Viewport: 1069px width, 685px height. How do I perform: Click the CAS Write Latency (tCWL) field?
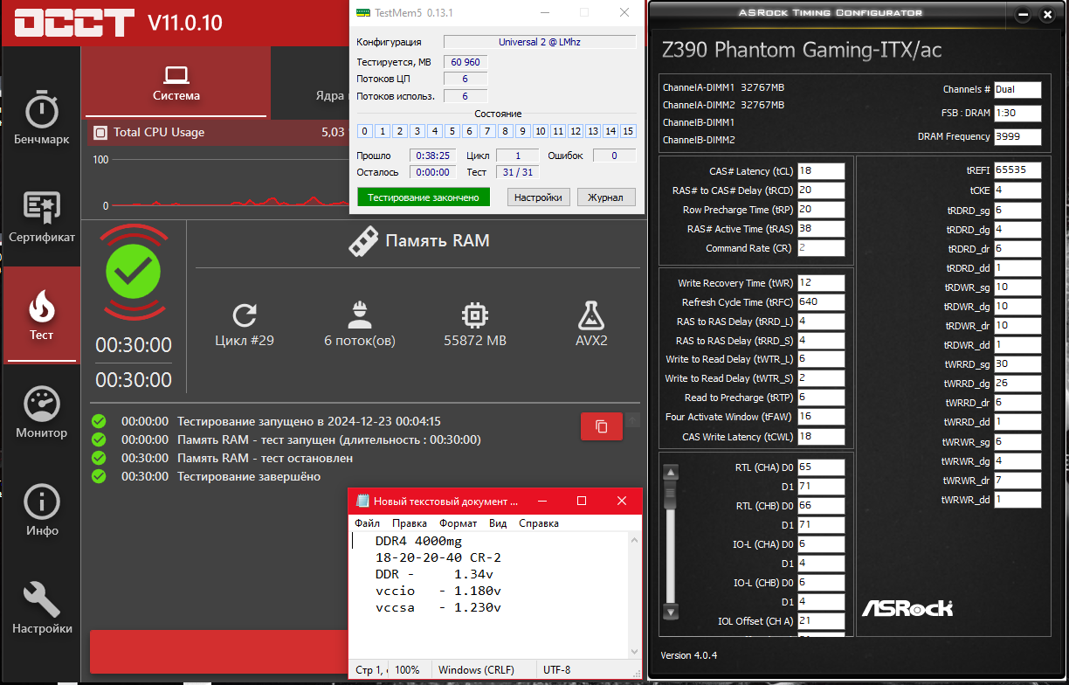coord(820,436)
